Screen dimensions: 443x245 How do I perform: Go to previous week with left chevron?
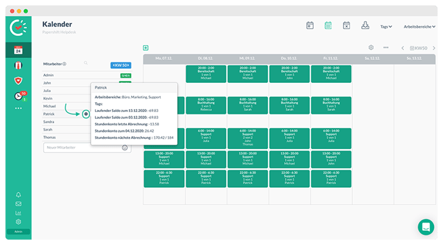pyautogui.click(x=402, y=48)
